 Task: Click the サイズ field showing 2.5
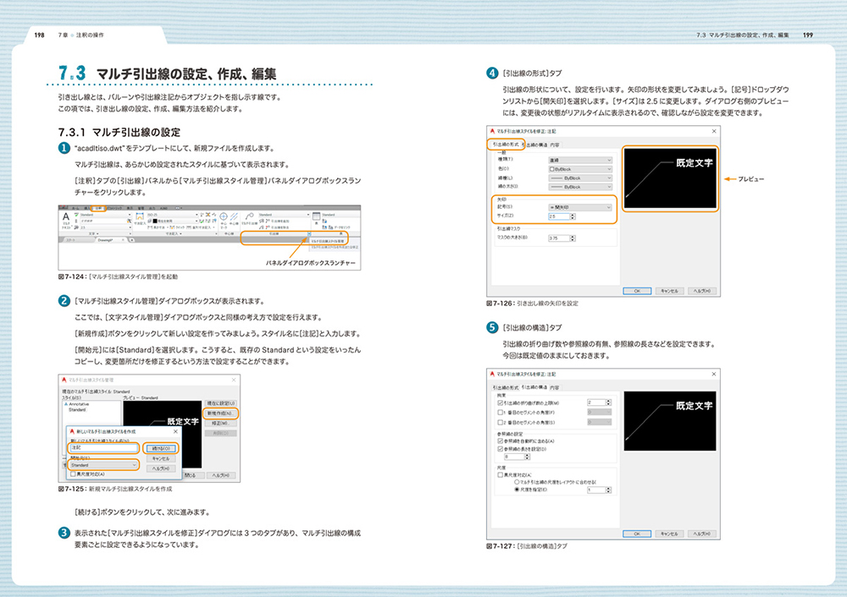click(559, 216)
